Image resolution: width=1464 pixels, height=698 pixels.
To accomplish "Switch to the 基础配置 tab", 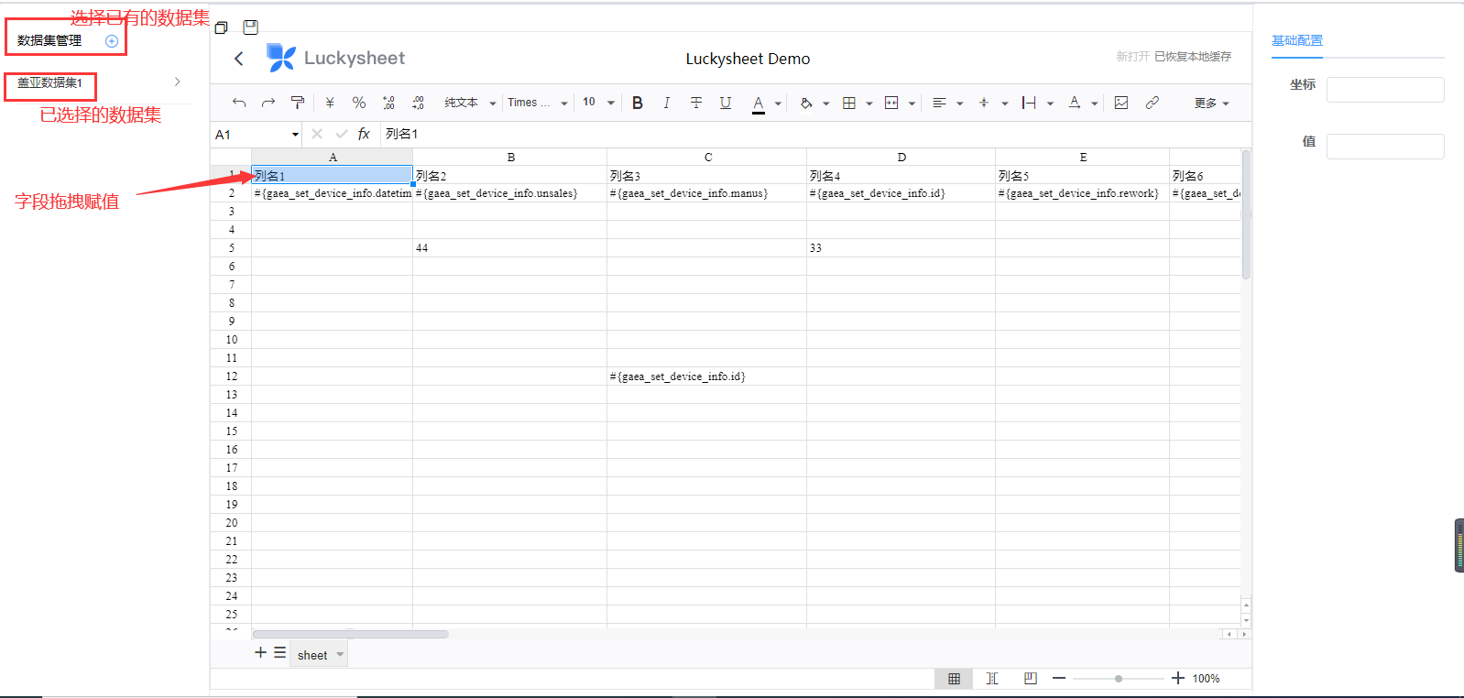I will (1296, 41).
